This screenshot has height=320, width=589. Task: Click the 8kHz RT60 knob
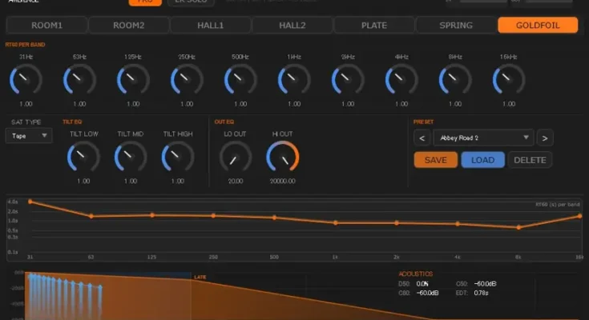tap(455, 79)
